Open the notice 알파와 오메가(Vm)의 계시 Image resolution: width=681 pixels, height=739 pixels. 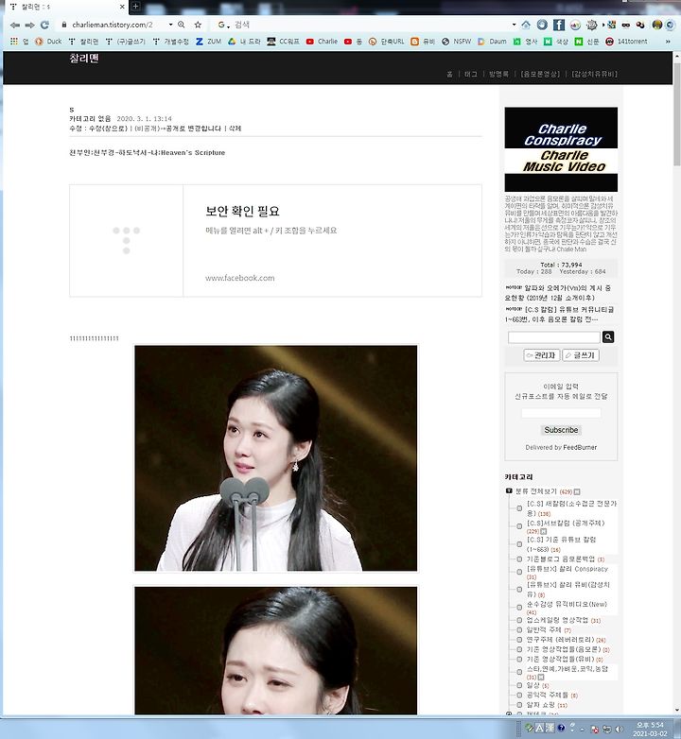coord(557,293)
